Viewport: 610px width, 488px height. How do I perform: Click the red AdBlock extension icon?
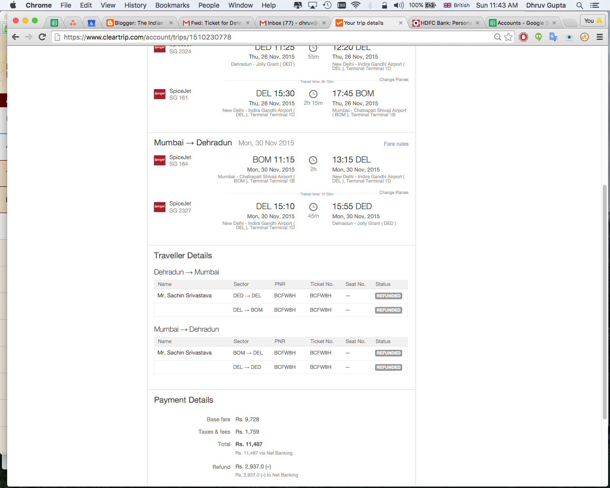(x=524, y=37)
